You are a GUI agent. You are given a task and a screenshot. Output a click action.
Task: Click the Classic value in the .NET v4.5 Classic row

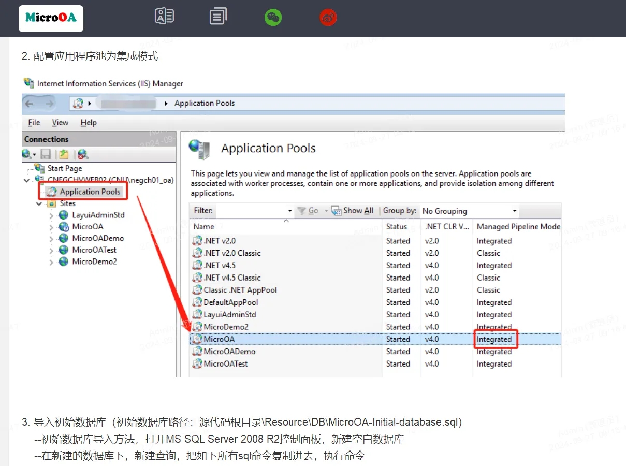pyautogui.click(x=488, y=278)
